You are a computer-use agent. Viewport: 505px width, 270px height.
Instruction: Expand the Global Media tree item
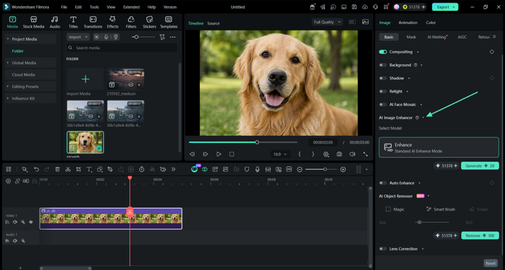(8, 63)
